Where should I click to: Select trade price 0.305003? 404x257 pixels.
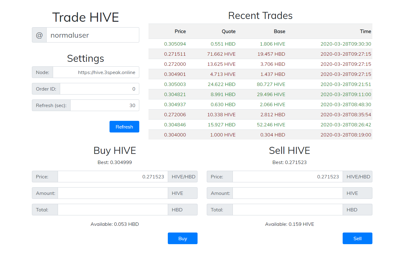175,84
